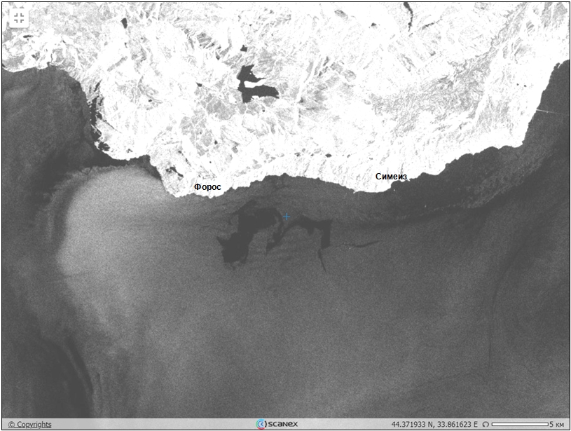The image size is (571, 431).
Task: Click the ScanEx logo emblem
Action: click(261, 424)
